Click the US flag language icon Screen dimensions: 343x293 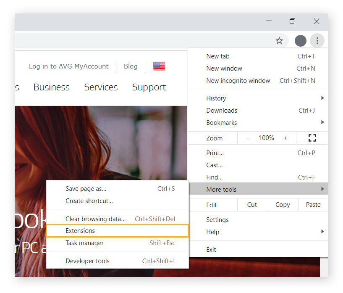coord(159,66)
